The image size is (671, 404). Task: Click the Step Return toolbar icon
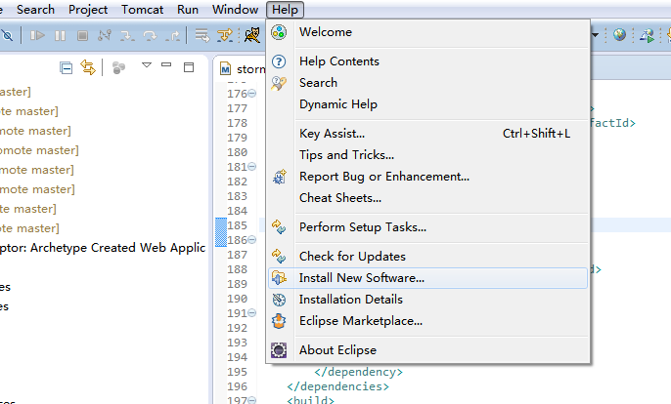tap(173, 36)
